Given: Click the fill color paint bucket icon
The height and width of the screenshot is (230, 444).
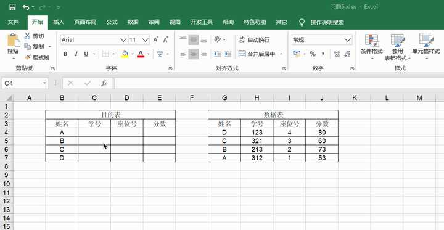Looking at the screenshot, I should (x=125, y=54).
